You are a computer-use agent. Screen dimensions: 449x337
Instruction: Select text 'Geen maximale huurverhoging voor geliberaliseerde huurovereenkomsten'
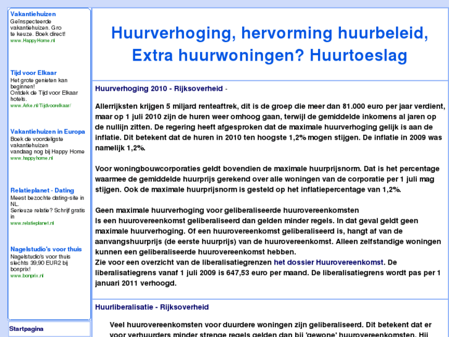[x=227, y=210]
